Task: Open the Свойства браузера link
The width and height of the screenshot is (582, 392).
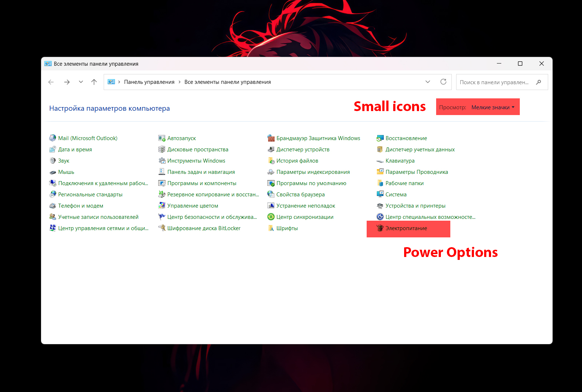Action: [300, 195]
